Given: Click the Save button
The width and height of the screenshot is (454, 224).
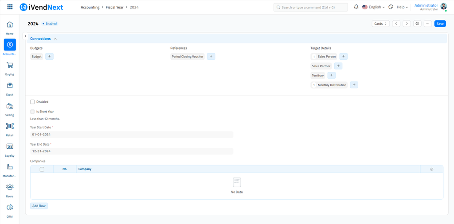Looking at the screenshot, I should (x=440, y=23).
